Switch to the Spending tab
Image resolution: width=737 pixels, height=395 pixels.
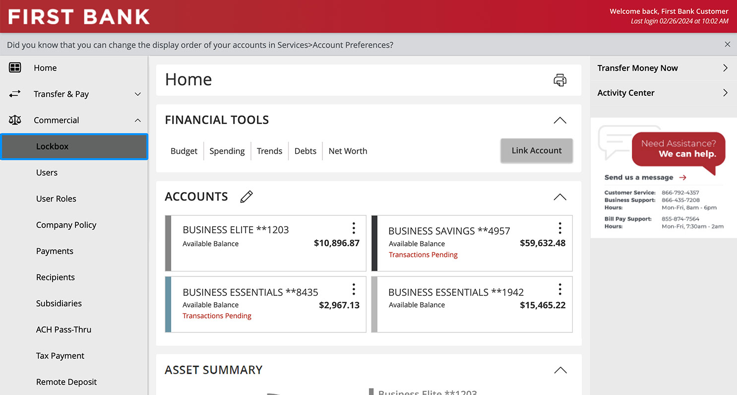pyautogui.click(x=227, y=151)
